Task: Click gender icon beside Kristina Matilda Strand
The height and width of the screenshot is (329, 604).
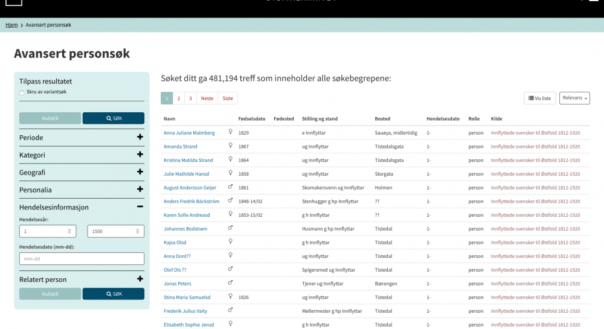Action: [x=230, y=159]
